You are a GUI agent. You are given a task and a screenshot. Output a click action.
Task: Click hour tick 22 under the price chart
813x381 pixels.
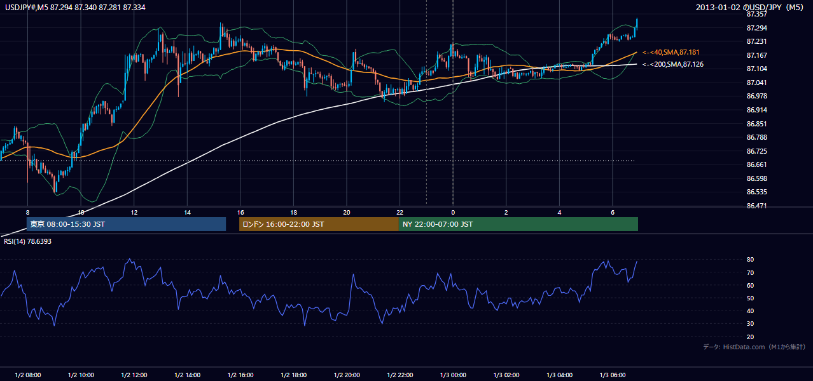(x=400, y=211)
